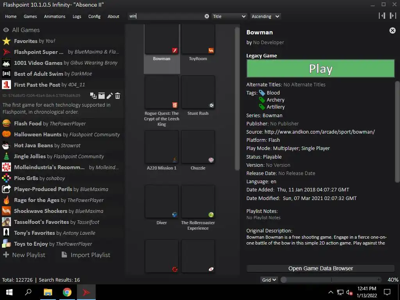The height and width of the screenshot is (300, 400).
Task: Click the Halloween Haunts pumpkin icon
Action: (6, 134)
